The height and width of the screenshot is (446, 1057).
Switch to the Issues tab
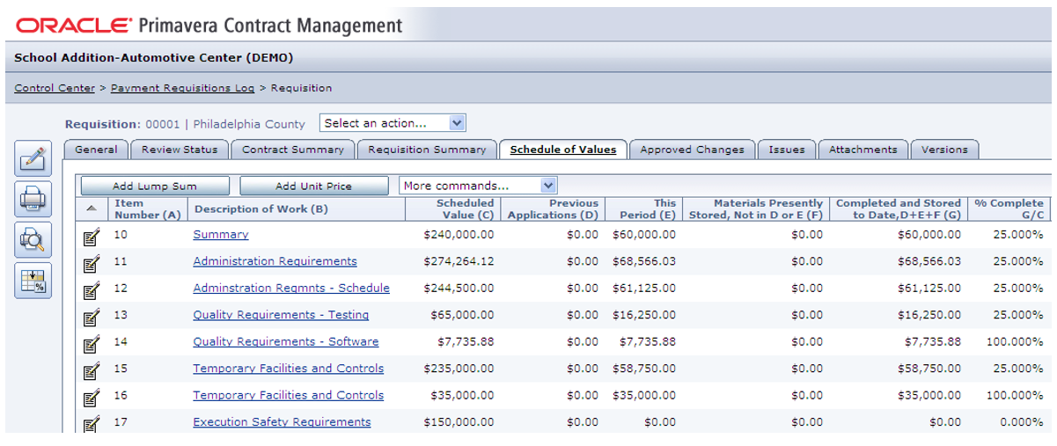tap(787, 150)
